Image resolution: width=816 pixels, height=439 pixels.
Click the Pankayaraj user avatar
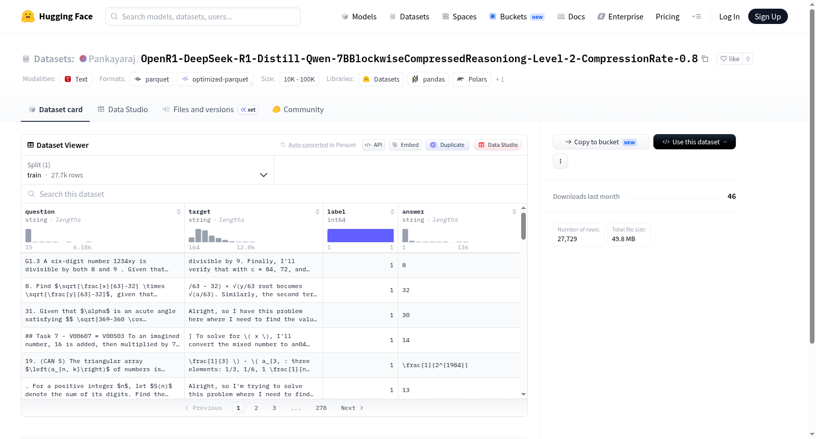83,59
